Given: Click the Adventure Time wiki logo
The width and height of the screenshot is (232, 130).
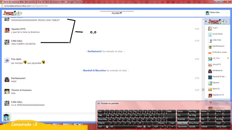Looking at the screenshot, I should (12, 13).
